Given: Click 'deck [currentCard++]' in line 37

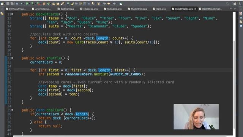Looking at the screenshot, I should pyautogui.click(x=73, y=118).
